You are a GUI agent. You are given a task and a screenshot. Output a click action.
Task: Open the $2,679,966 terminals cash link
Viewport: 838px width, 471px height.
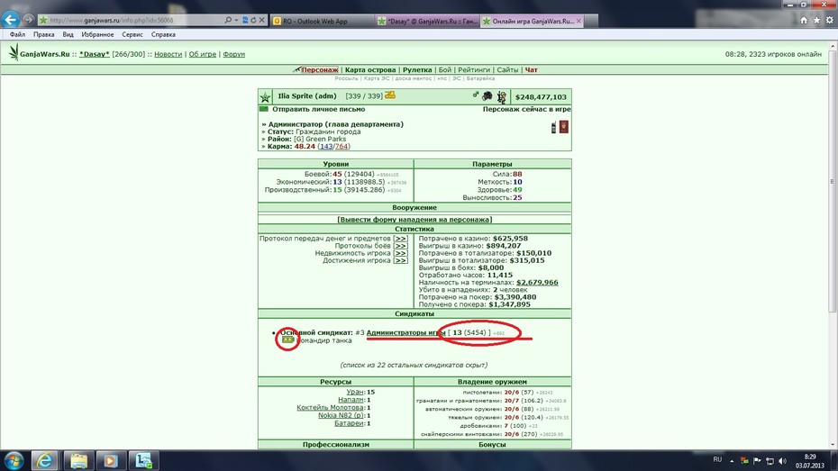537,283
